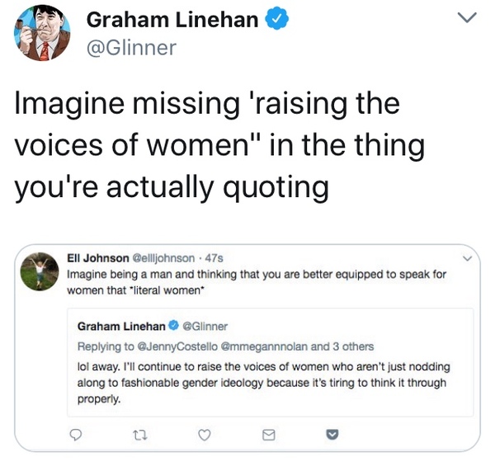
Task: Click the retweet arrows icon
Action: coord(137,433)
